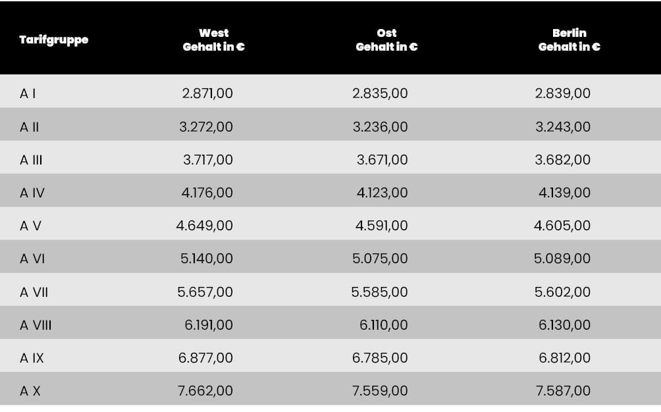The image size is (661, 412).
Task: Select the A III row label
Action: (x=32, y=160)
